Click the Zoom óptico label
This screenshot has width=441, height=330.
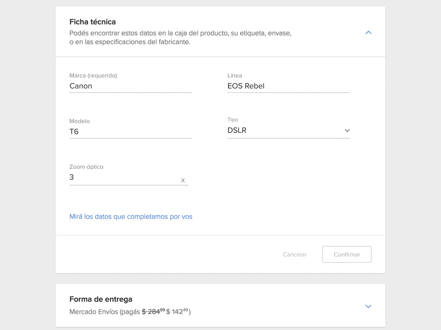pos(86,167)
